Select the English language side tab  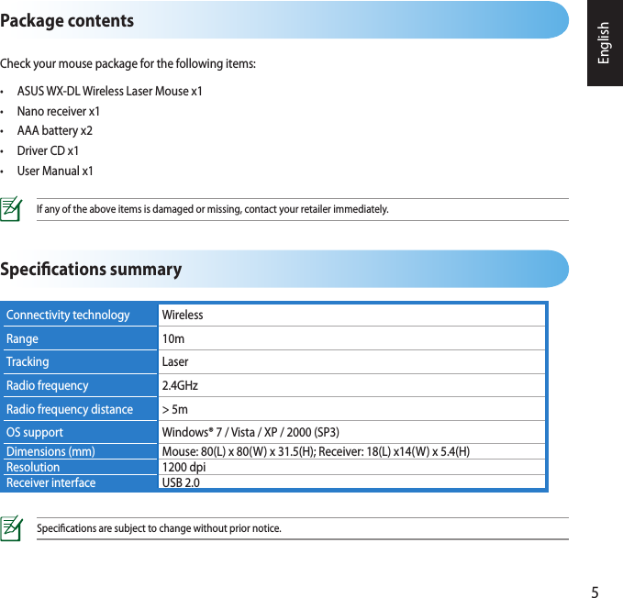coord(605,43)
